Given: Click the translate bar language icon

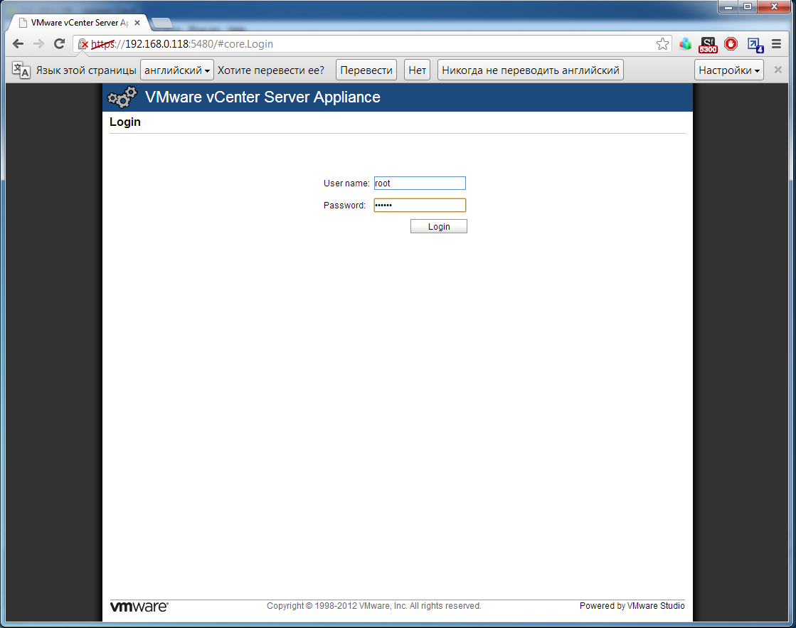Looking at the screenshot, I should tap(21, 70).
